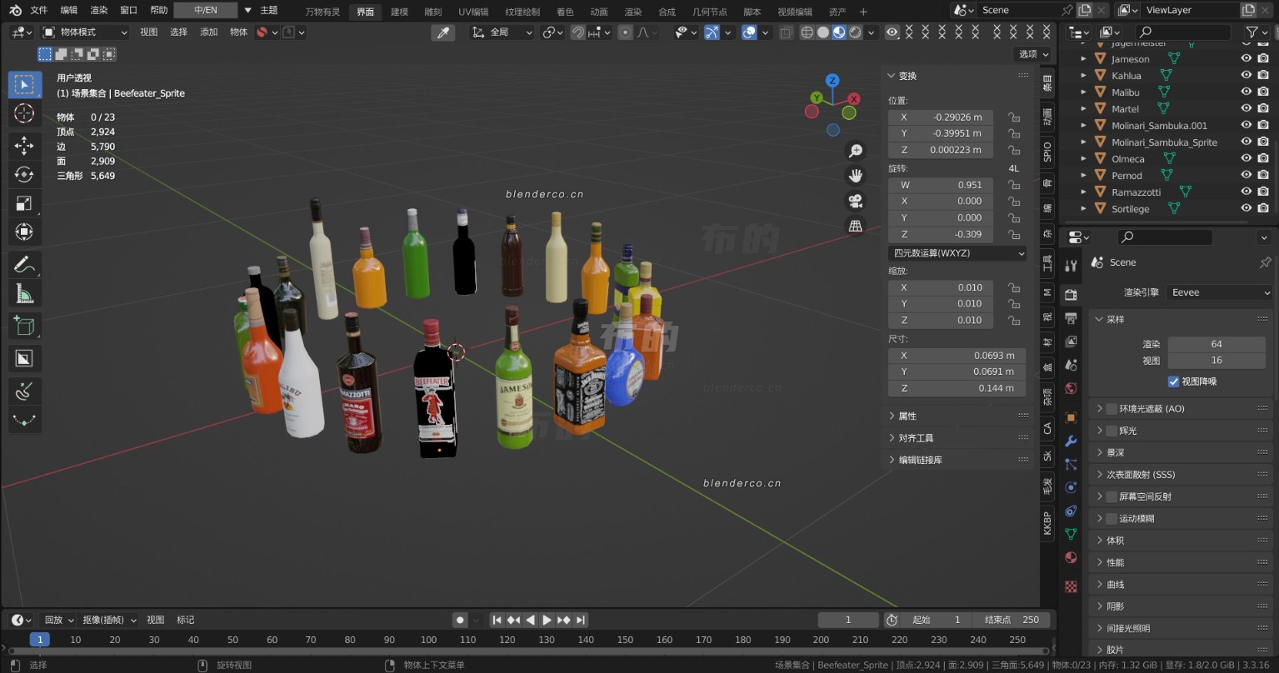The width and height of the screenshot is (1279, 673).
Task: Open the 渲染引擎 Eevee dropdown
Action: coord(1220,292)
